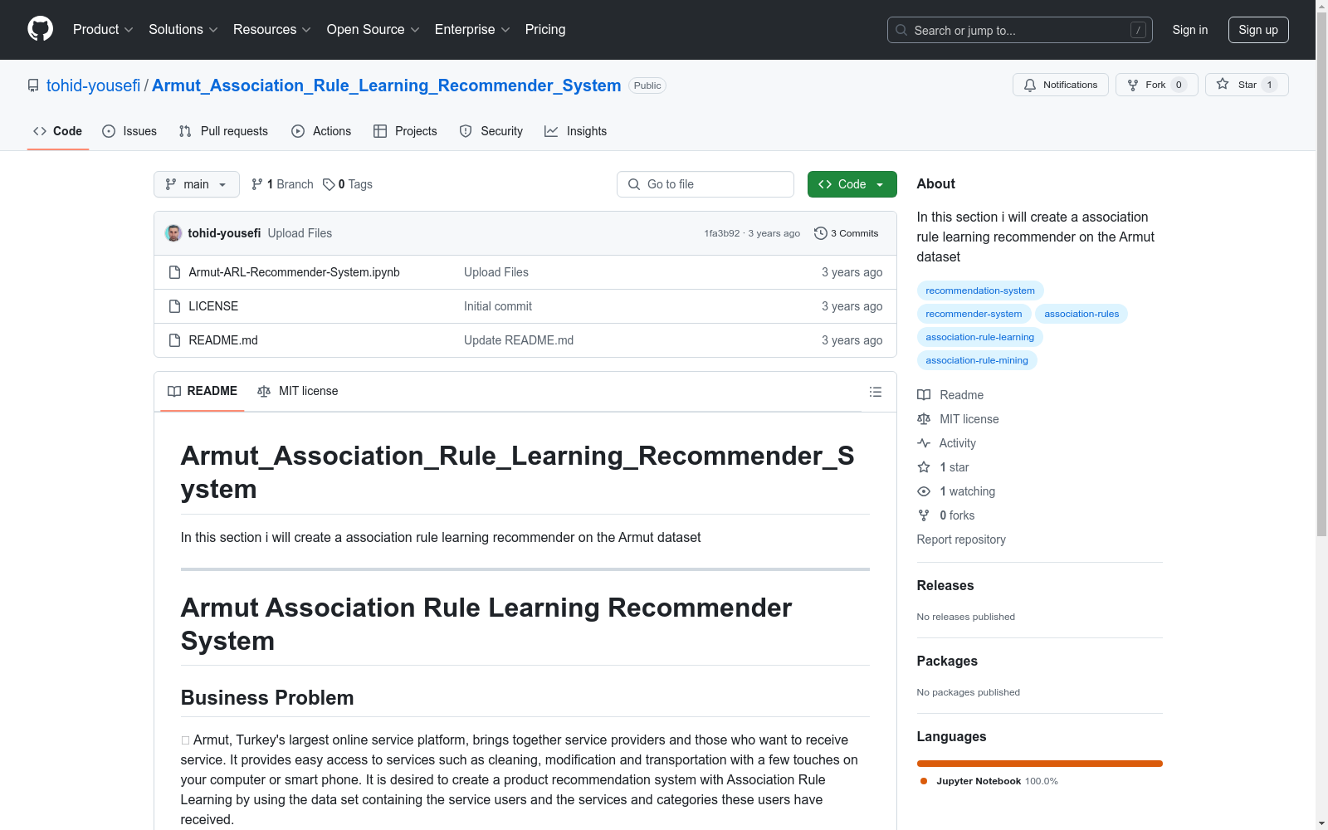
Task: Open the Pricing page
Action: 545,29
